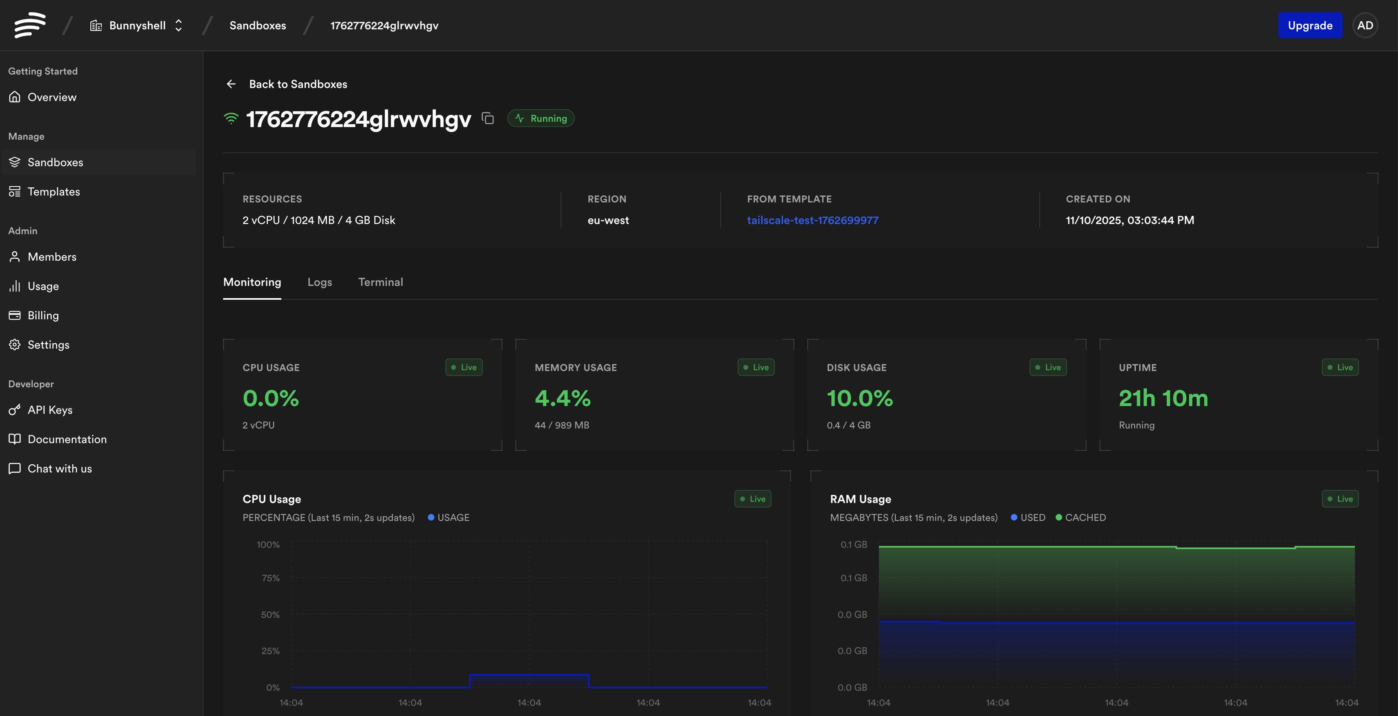Expand the AD account avatar menu
The height and width of the screenshot is (716, 1398).
coord(1365,25)
